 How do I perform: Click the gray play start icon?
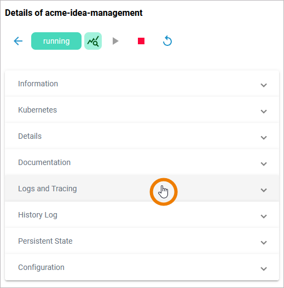coord(115,41)
